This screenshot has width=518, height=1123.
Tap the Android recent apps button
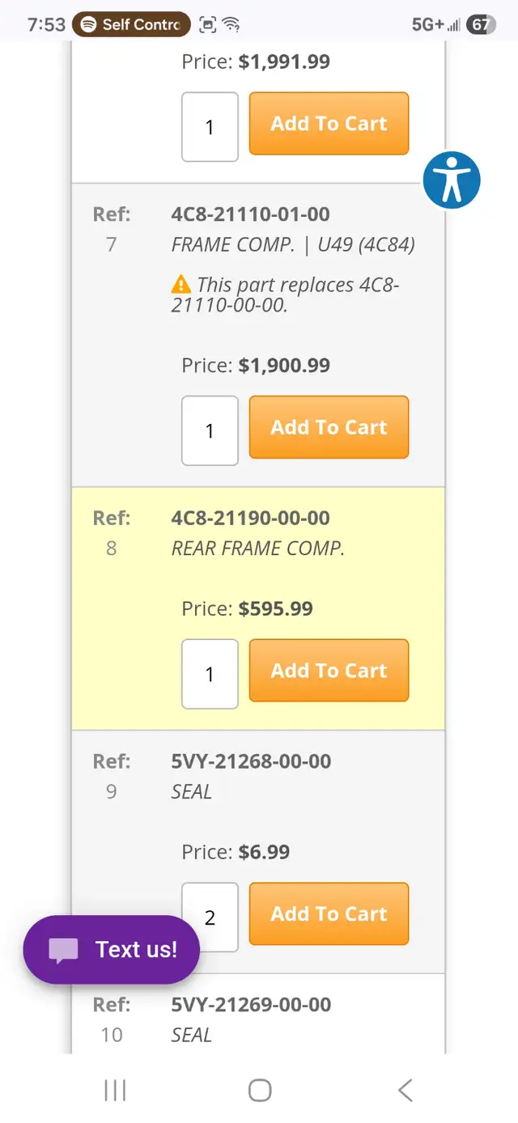[115, 1090]
